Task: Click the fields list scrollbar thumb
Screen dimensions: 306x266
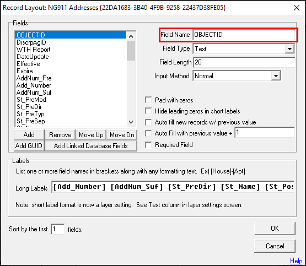Action: [131, 51]
